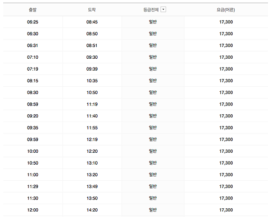Viewport: 276px width, 217px height.
Task: Click the 10:50 arrival time cell
Action: (92, 93)
